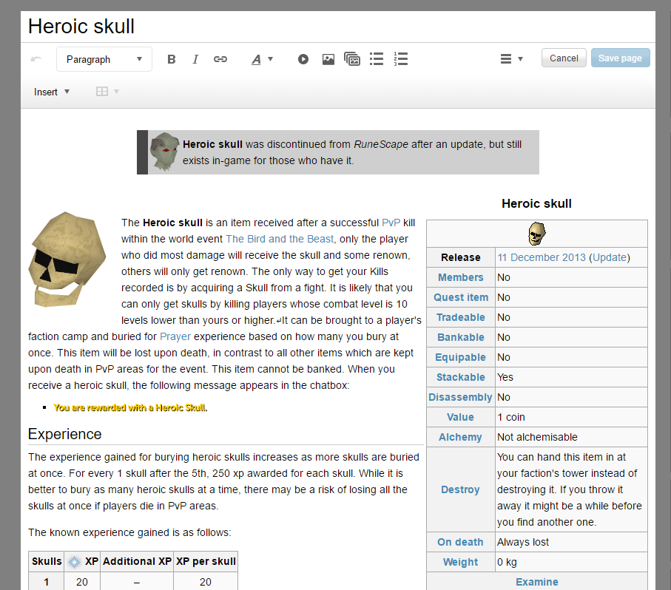This screenshot has height=590, width=671.
Task: Open the text style A menu
Action: (x=261, y=59)
